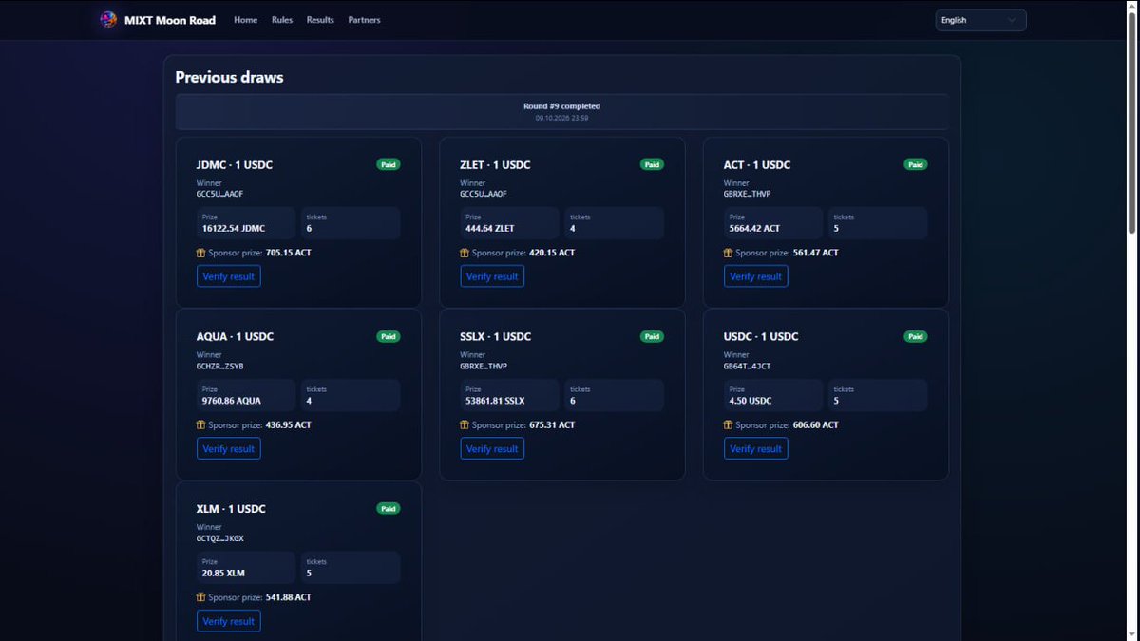Open the Rules page
Image resolution: width=1140 pixels, height=641 pixels.
click(282, 20)
